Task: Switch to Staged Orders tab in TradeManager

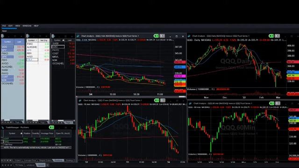Action: tap(45, 161)
